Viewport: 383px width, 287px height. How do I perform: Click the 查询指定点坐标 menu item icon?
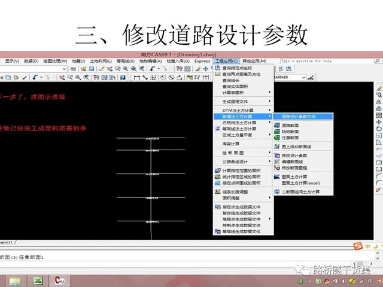tap(218, 68)
